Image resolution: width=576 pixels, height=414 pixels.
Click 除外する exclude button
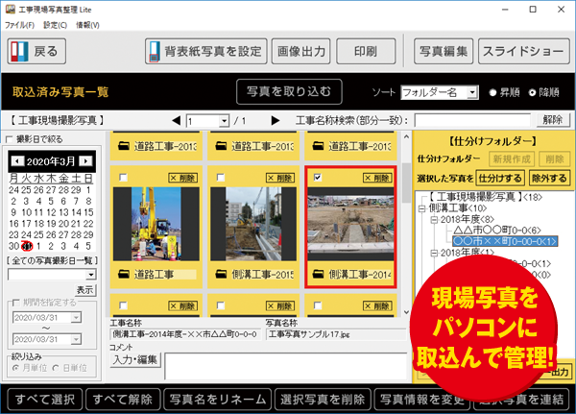coord(549,179)
